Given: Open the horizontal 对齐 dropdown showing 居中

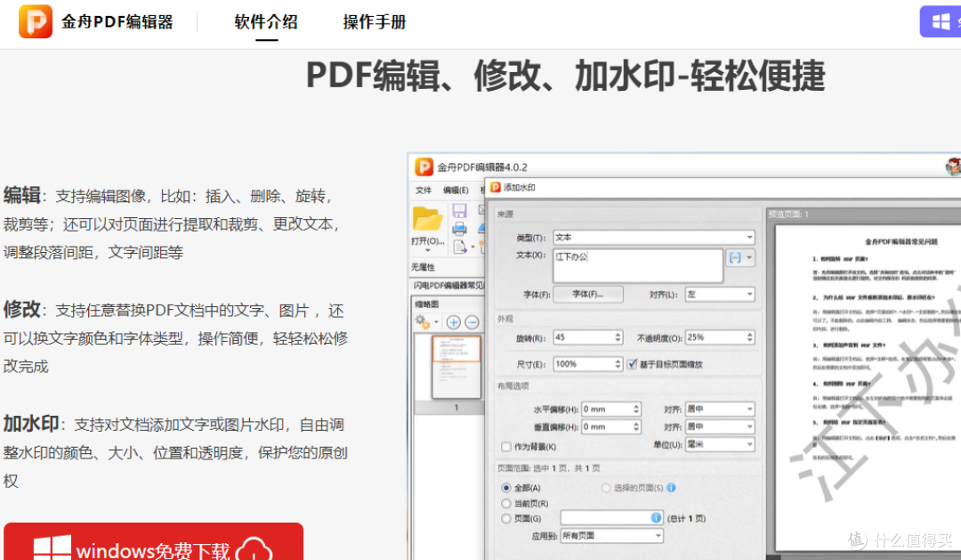Looking at the screenshot, I should coord(720,410).
